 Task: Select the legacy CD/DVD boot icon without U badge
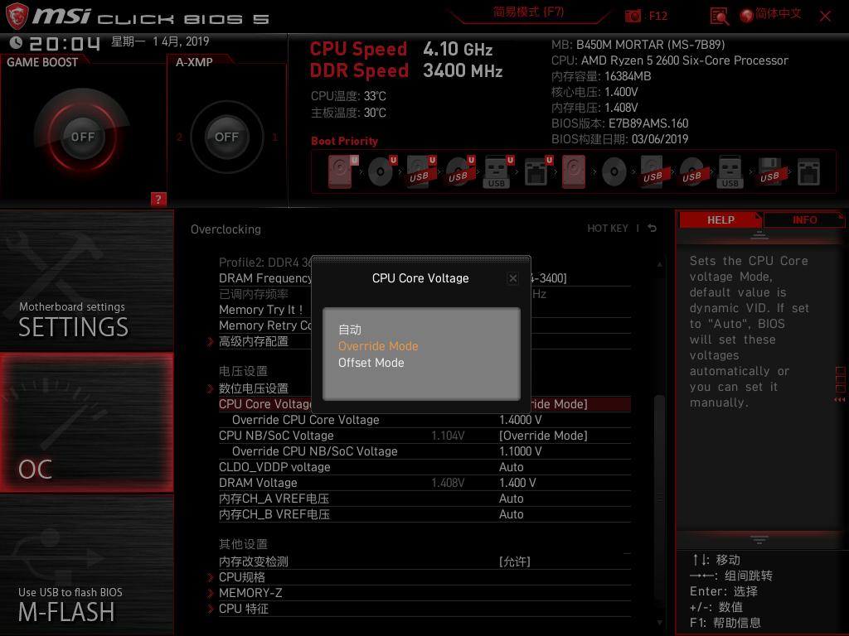(614, 172)
